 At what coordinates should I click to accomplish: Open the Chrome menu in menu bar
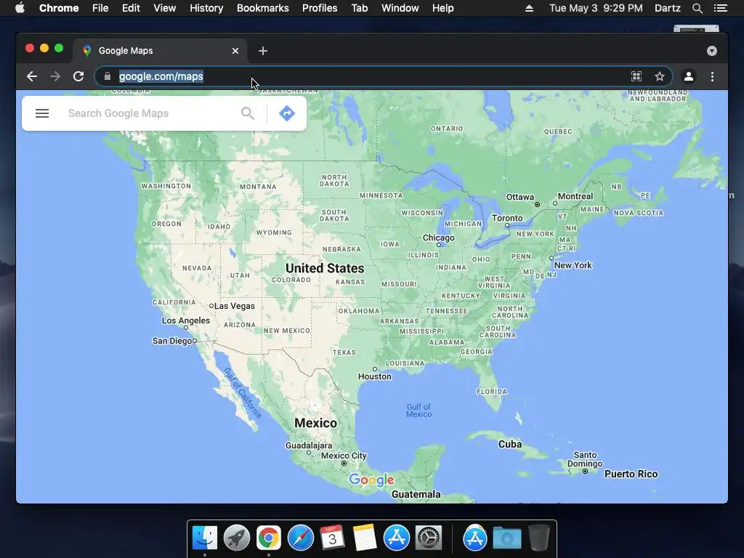coord(59,8)
